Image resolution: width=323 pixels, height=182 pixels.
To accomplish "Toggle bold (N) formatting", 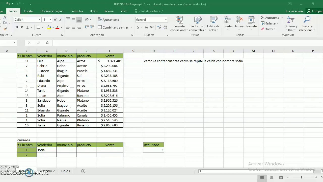I will click(x=17, y=27).
